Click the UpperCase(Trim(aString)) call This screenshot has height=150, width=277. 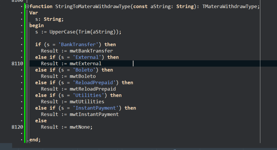(x=84, y=32)
